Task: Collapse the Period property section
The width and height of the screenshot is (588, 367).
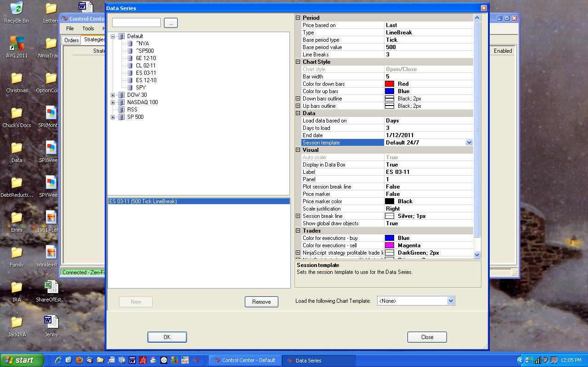Action: tap(298, 18)
